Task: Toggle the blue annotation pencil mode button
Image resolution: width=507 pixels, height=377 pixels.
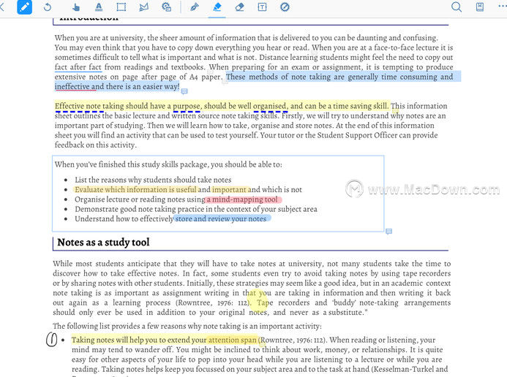Action: click(24, 7)
